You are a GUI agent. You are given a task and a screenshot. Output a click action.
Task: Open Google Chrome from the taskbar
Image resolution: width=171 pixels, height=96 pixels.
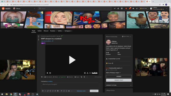point(11,94)
